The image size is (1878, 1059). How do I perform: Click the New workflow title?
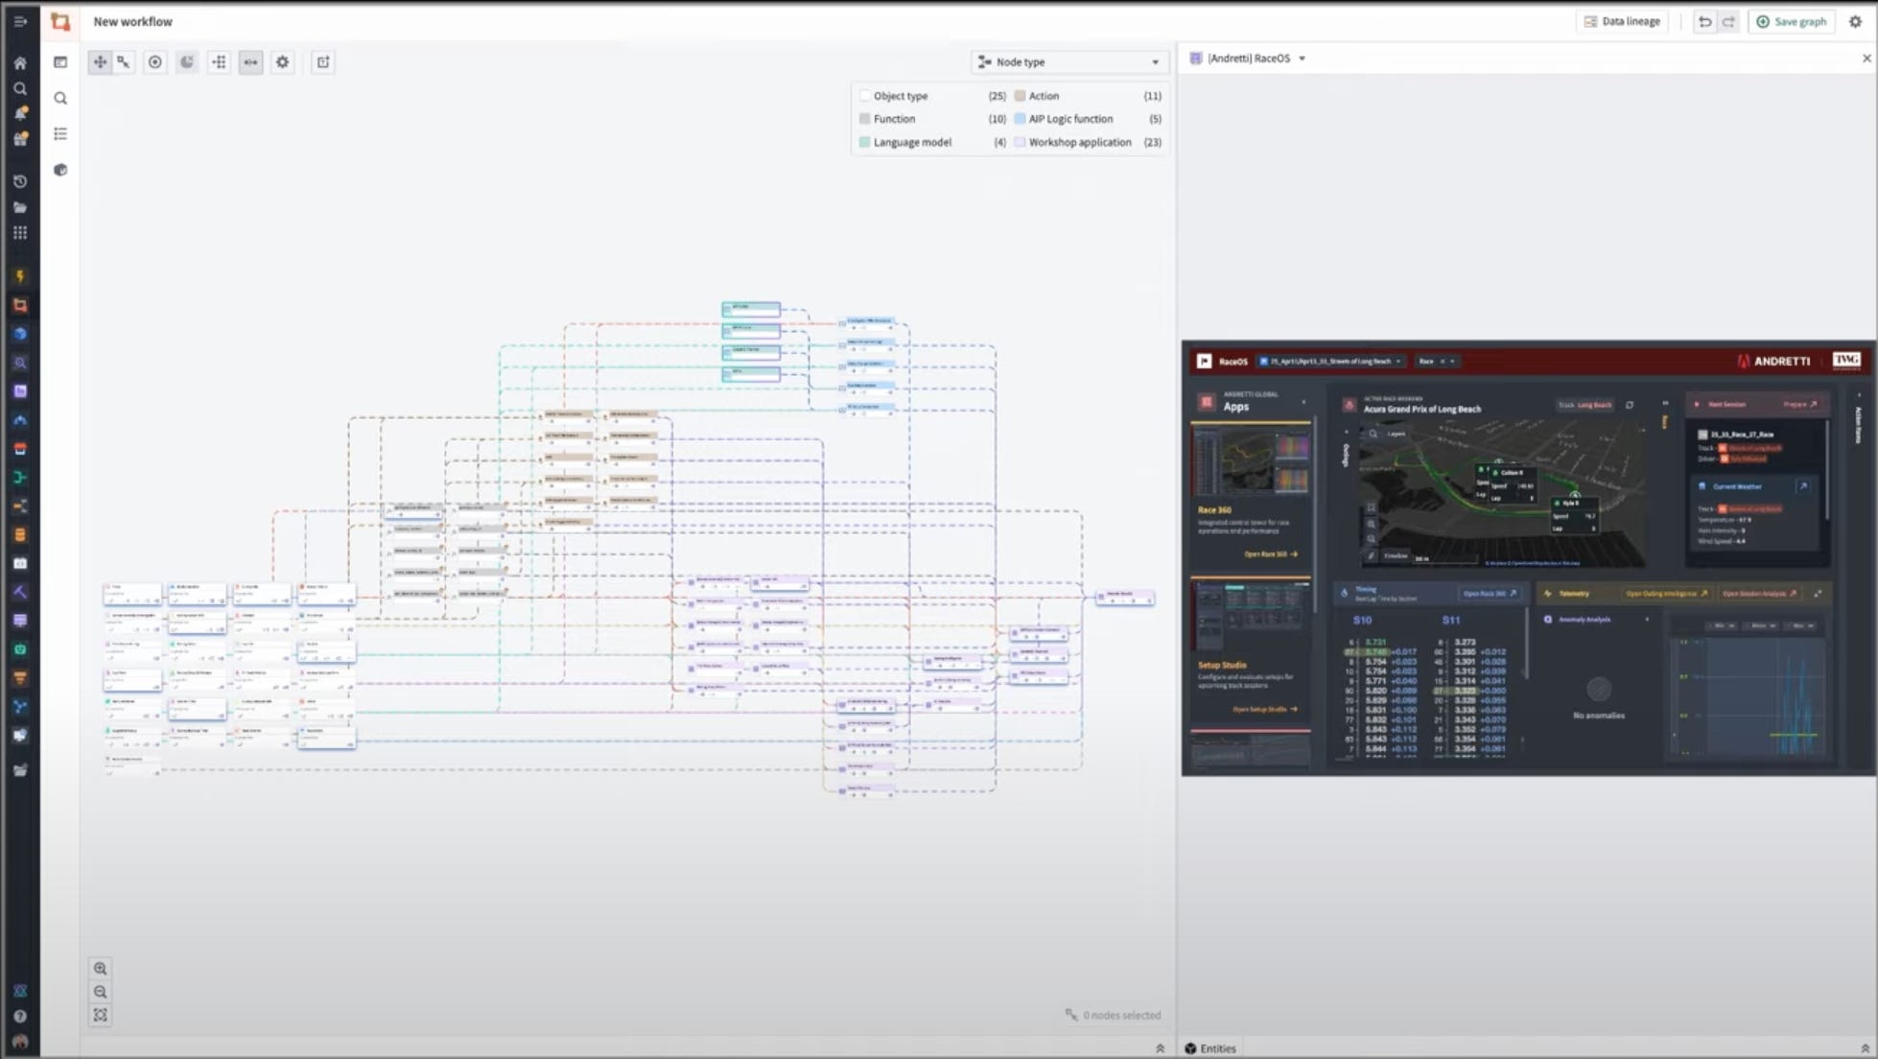coord(133,21)
